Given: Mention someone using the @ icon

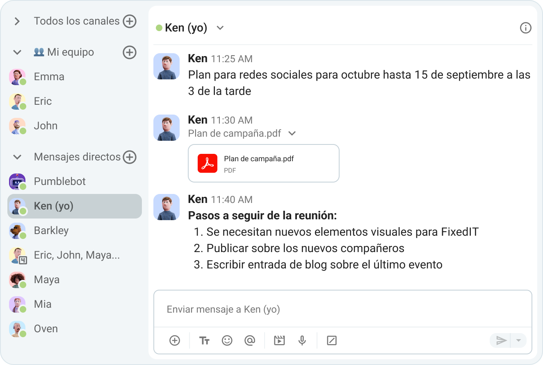Looking at the screenshot, I should 250,340.
